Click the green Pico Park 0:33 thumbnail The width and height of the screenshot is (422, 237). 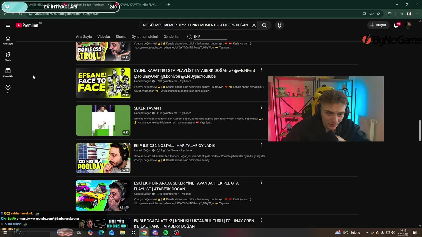(x=103, y=120)
